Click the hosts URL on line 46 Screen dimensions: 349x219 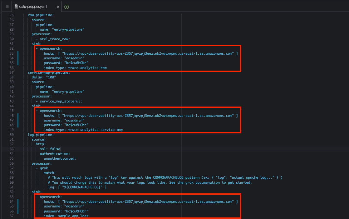148,116
